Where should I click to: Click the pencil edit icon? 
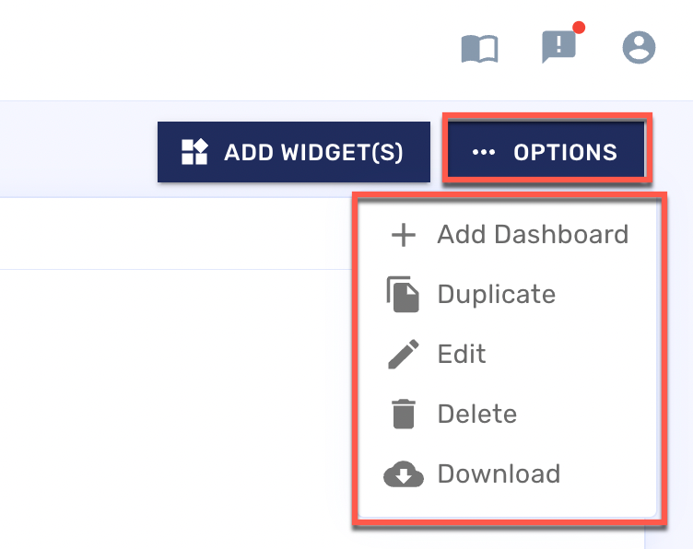click(404, 355)
